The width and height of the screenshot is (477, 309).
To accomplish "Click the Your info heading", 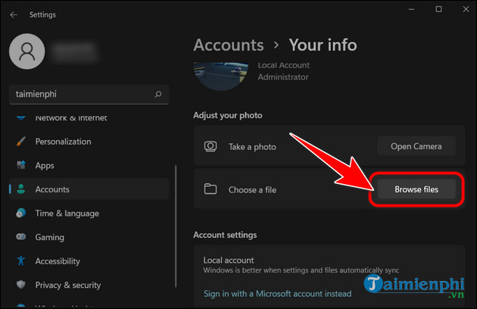I will click(x=323, y=45).
